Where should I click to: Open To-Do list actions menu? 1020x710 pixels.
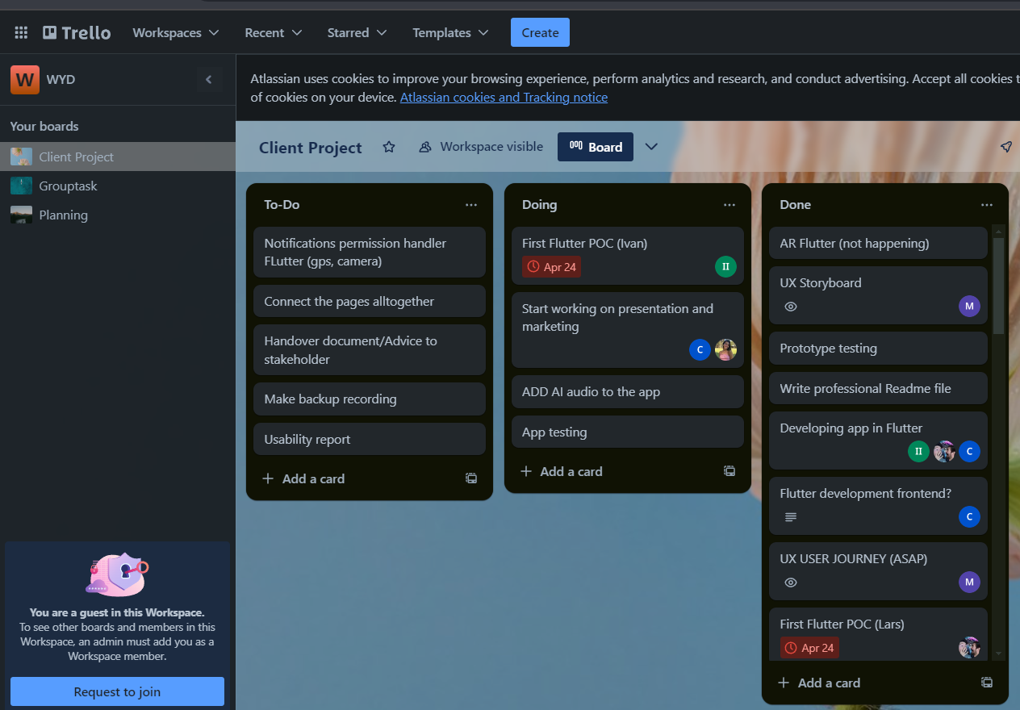[x=471, y=205]
